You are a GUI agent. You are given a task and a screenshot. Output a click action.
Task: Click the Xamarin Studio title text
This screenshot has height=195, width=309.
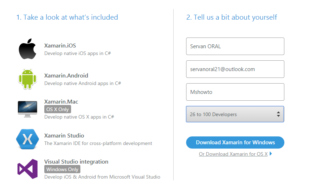click(64, 135)
